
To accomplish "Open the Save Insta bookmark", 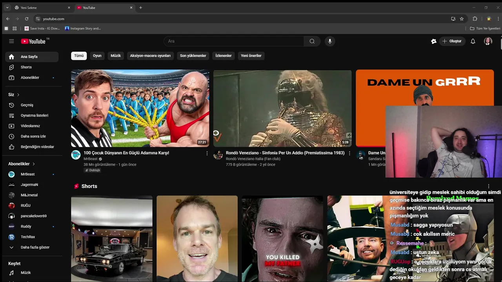I will pos(42,29).
